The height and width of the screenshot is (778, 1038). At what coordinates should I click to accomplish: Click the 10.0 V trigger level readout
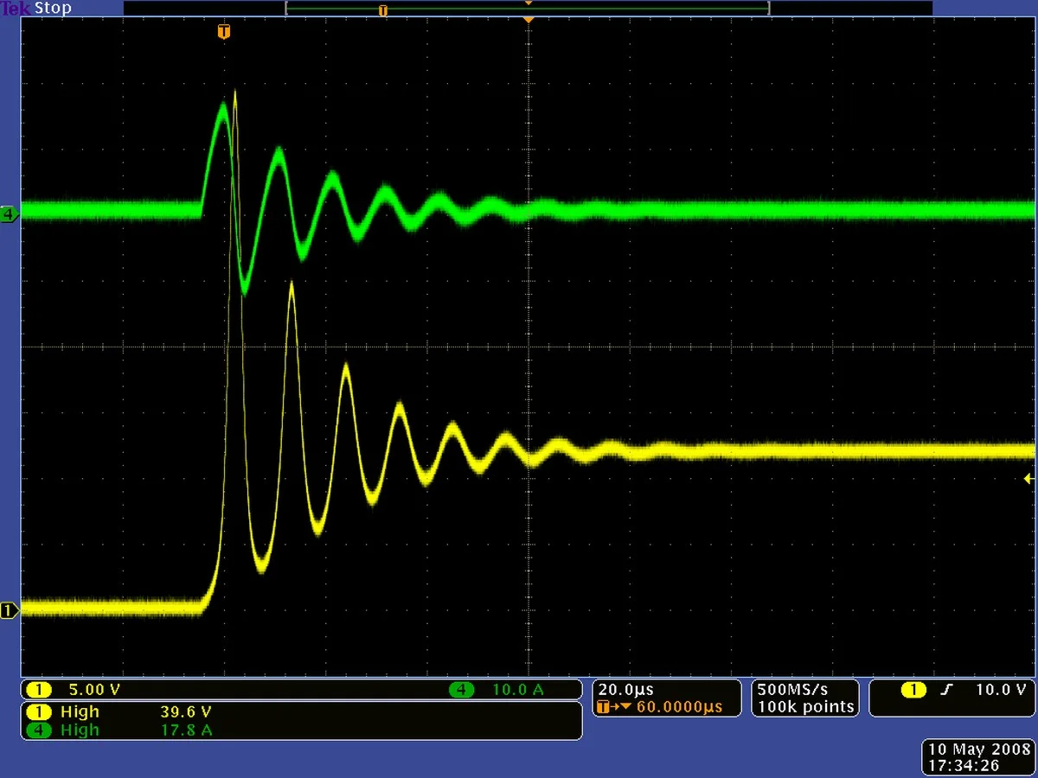1000,690
